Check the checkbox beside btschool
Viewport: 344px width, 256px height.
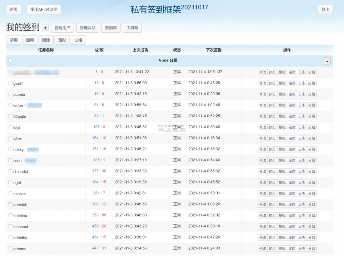coord(10,226)
